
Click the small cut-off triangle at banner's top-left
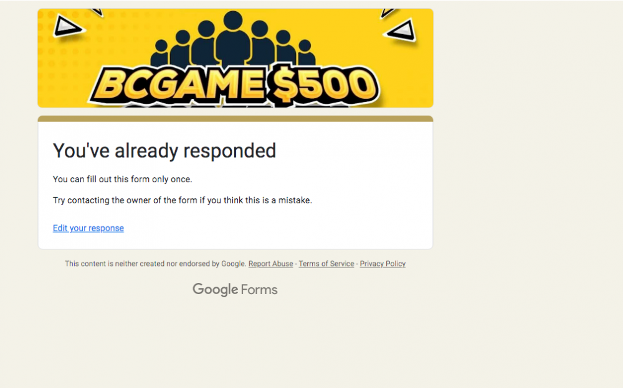pyautogui.click(x=97, y=12)
